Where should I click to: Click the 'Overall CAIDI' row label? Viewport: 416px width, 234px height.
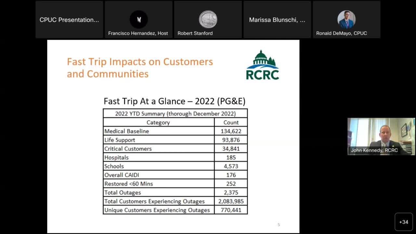point(122,175)
